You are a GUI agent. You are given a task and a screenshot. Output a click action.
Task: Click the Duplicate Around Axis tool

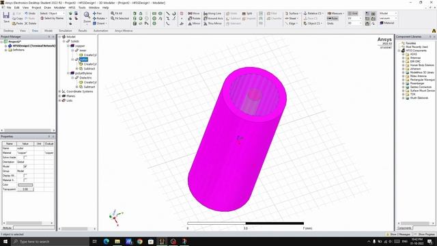213,18
